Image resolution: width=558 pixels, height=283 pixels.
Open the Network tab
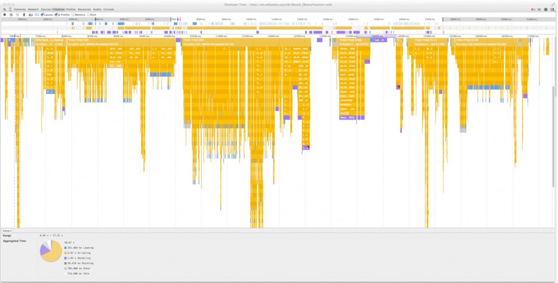(33, 10)
